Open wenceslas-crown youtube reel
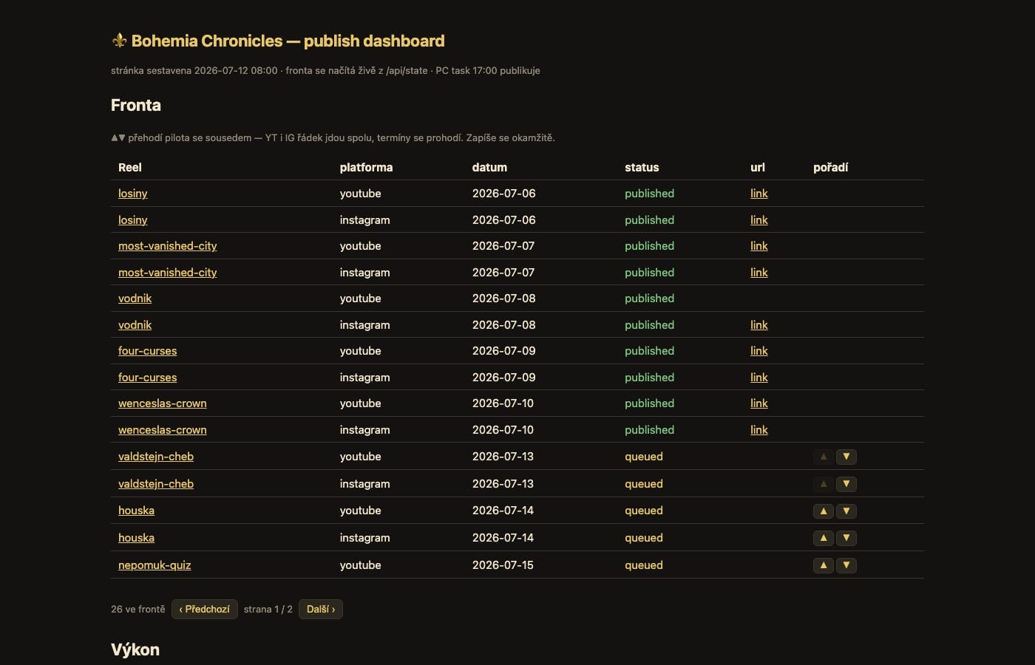This screenshot has height=665, width=1035. 162,403
